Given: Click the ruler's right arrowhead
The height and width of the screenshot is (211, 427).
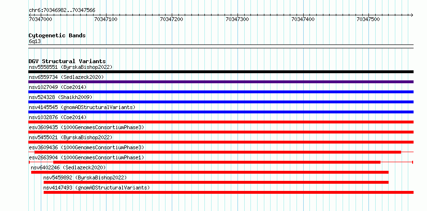Looking at the screenshot, I should click(x=412, y=15).
